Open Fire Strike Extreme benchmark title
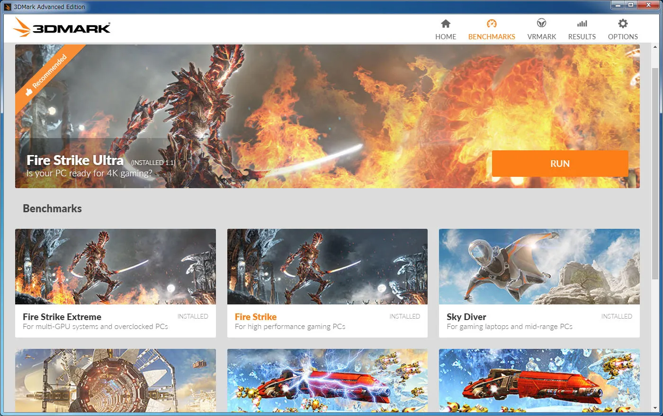This screenshot has width=663, height=416. pos(62,317)
